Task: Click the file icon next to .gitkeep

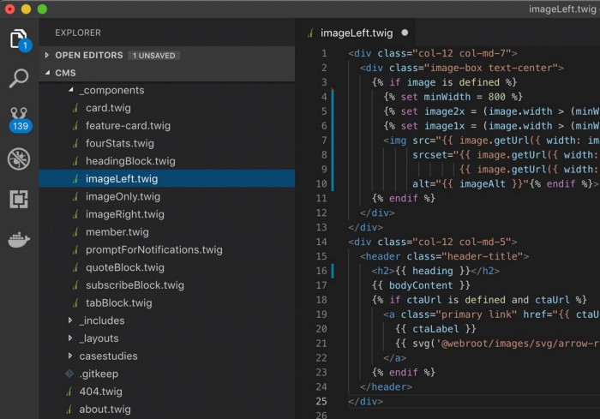Action: pyautogui.click(x=70, y=374)
